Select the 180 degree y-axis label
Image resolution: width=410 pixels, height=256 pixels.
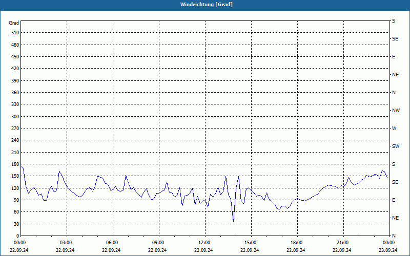(14, 164)
